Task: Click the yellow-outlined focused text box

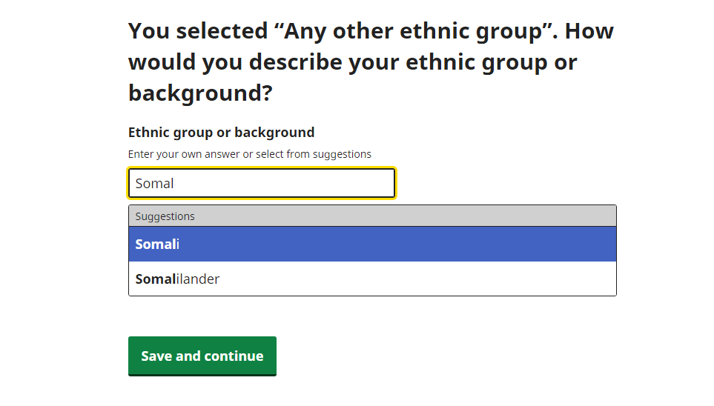Action: [x=262, y=183]
